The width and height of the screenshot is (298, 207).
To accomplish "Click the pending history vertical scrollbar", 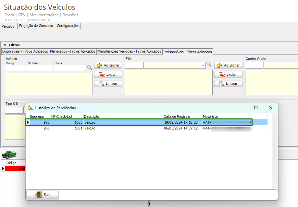I will point(275,140).
